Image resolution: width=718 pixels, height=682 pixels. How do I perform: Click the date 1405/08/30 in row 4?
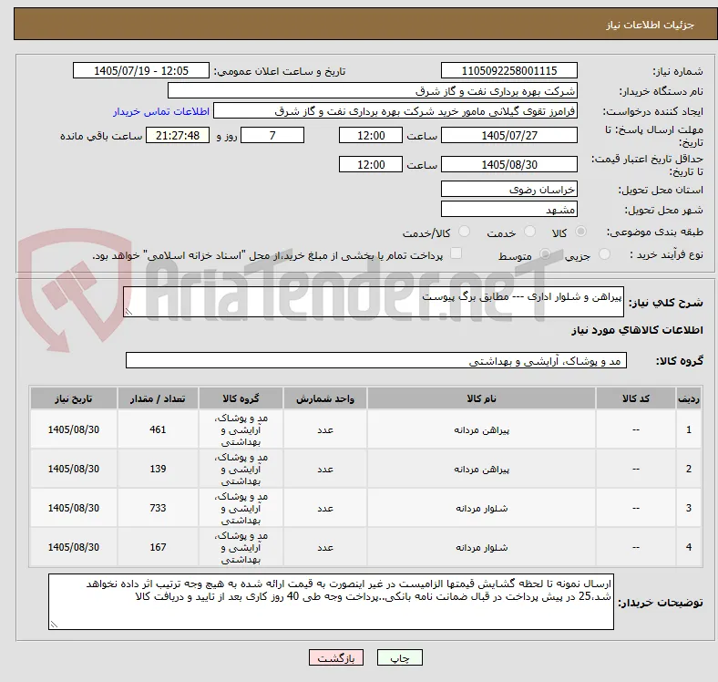click(x=74, y=547)
